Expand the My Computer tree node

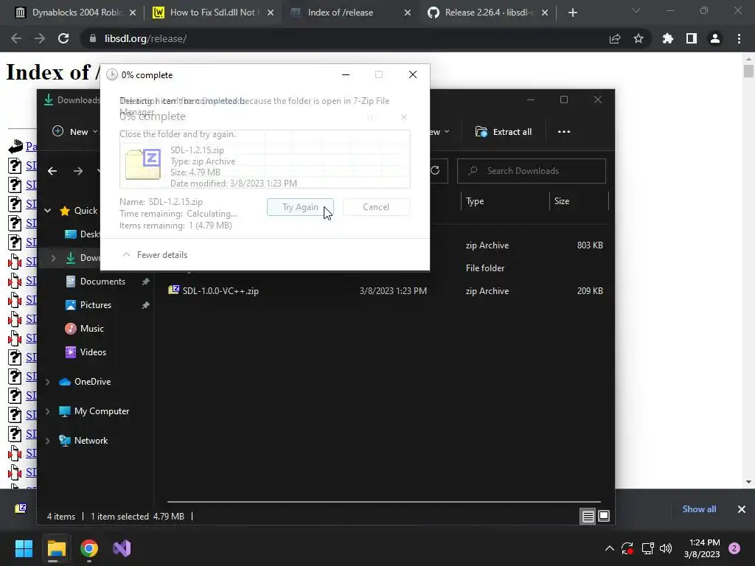click(48, 411)
